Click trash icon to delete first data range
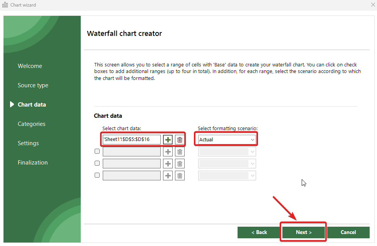 pos(180,139)
